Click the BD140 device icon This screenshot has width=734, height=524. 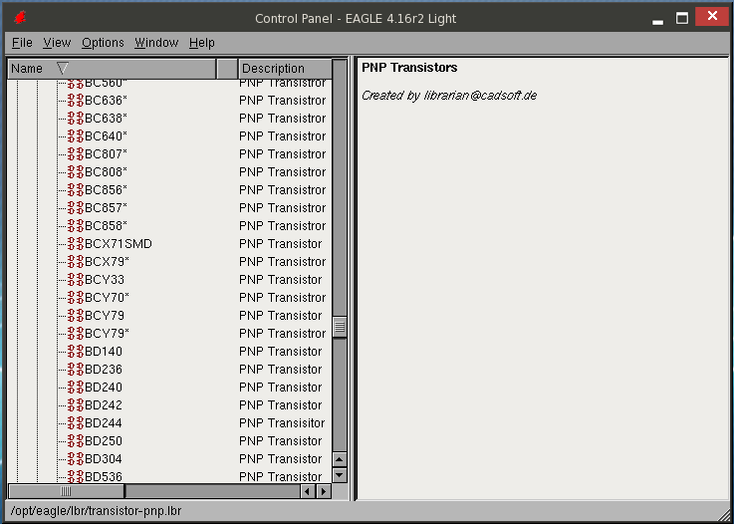76,352
